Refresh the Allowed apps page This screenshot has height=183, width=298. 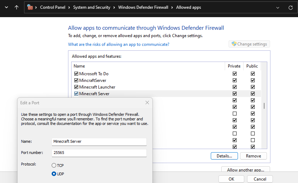290,7
